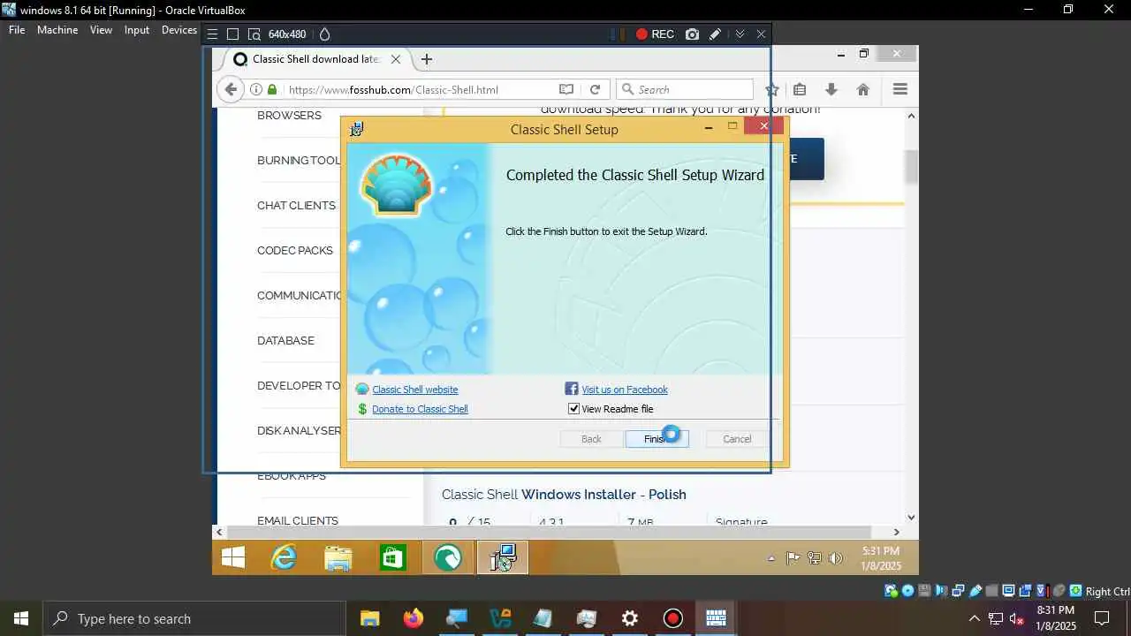1131x636 pixels.
Task: Click the green browser icon on guest taskbar
Action: 448,557
